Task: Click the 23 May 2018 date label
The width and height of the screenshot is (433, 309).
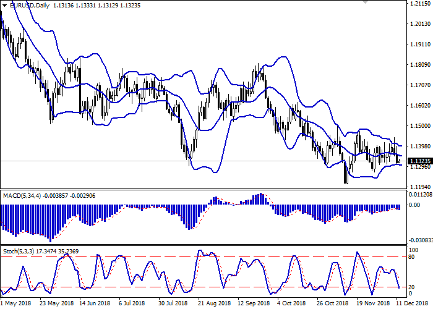Action: [57, 303]
